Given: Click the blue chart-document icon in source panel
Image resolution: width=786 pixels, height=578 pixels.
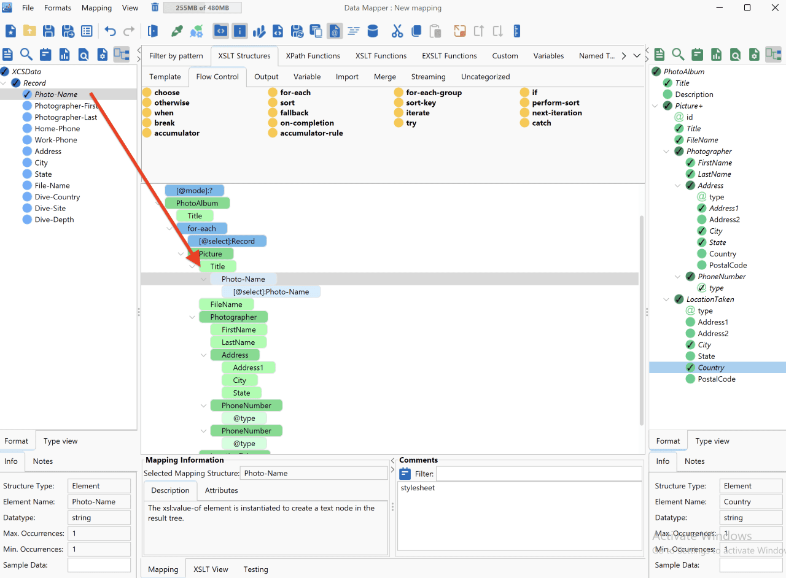Looking at the screenshot, I should click(x=64, y=54).
